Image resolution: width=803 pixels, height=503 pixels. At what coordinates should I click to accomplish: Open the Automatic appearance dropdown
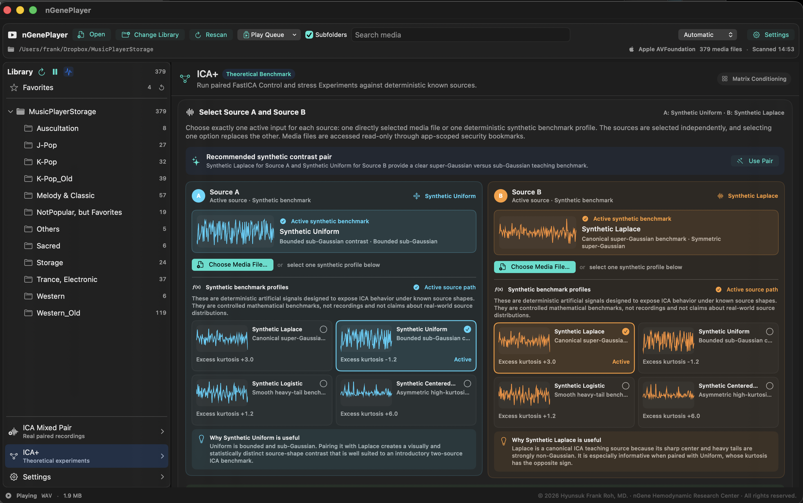coord(707,35)
